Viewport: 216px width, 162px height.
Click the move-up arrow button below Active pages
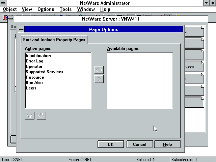point(30,115)
